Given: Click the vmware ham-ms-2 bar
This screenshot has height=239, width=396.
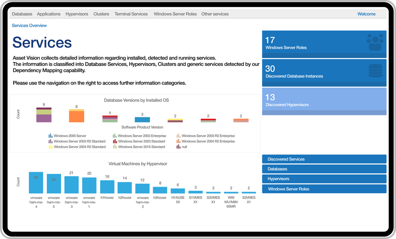Looking at the screenshot, I should [x=142, y=189].
